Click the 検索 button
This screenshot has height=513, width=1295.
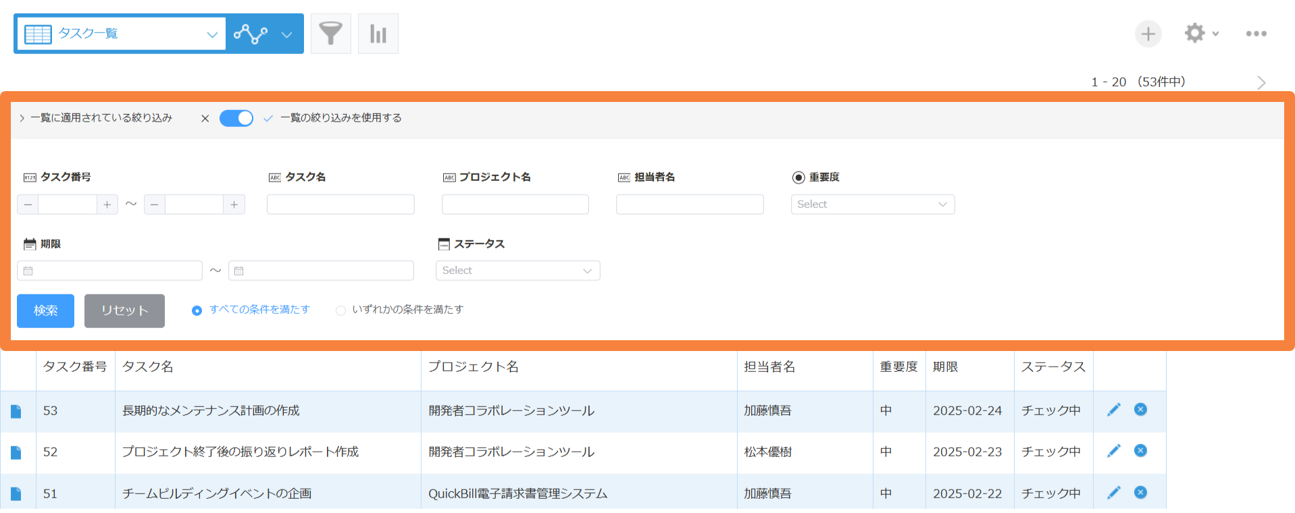pyautogui.click(x=45, y=310)
